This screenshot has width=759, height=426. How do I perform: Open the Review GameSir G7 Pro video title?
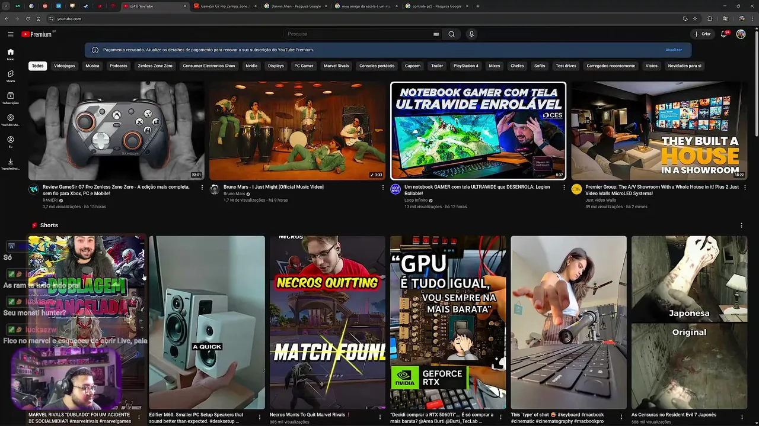click(x=116, y=190)
